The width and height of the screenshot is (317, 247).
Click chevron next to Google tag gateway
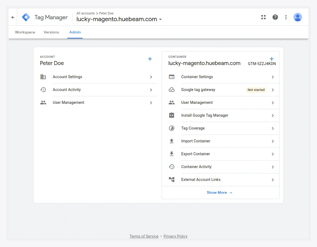pyautogui.click(x=273, y=90)
